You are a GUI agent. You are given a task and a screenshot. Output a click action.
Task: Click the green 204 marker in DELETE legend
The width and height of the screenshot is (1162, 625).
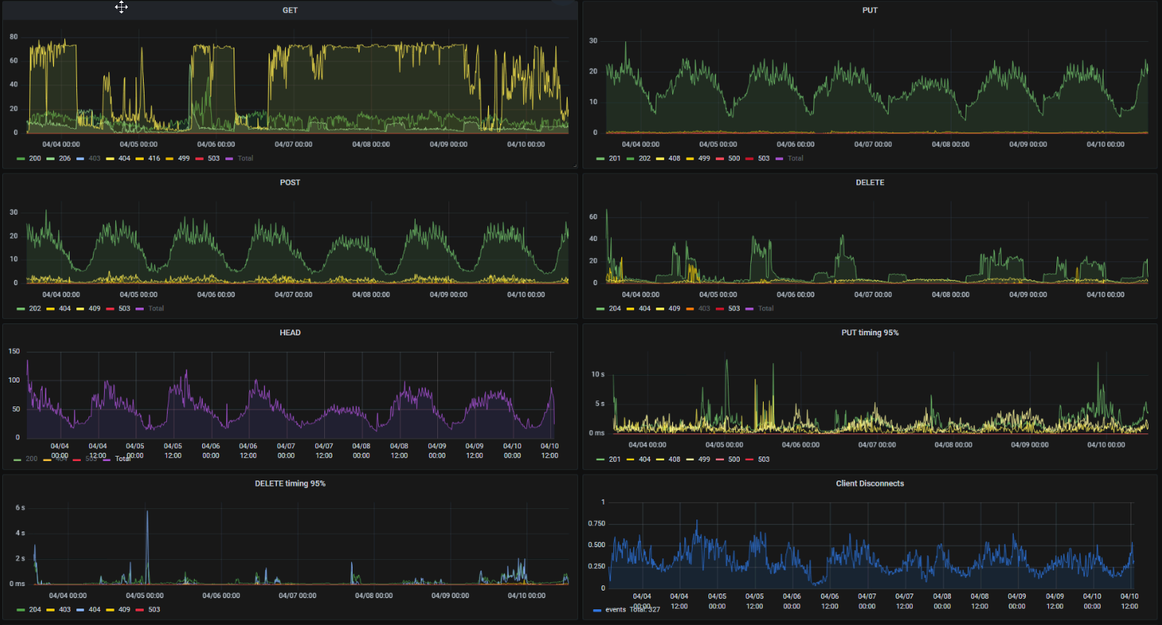pyautogui.click(x=600, y=309)
